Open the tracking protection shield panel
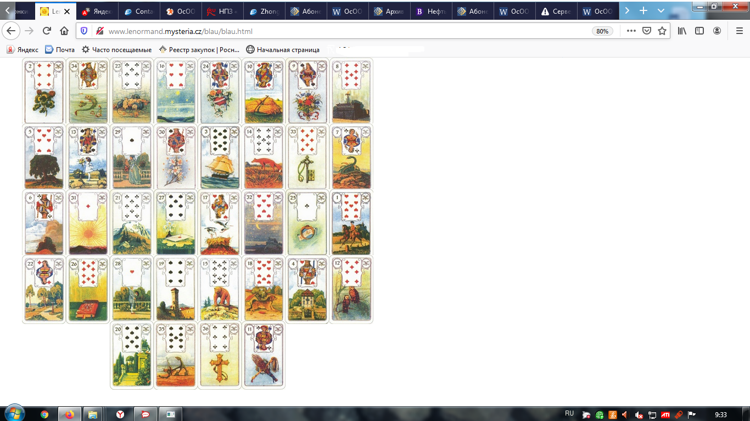Image resolution: width=750 pixels, height=421 pixels. tap(84, 31)
